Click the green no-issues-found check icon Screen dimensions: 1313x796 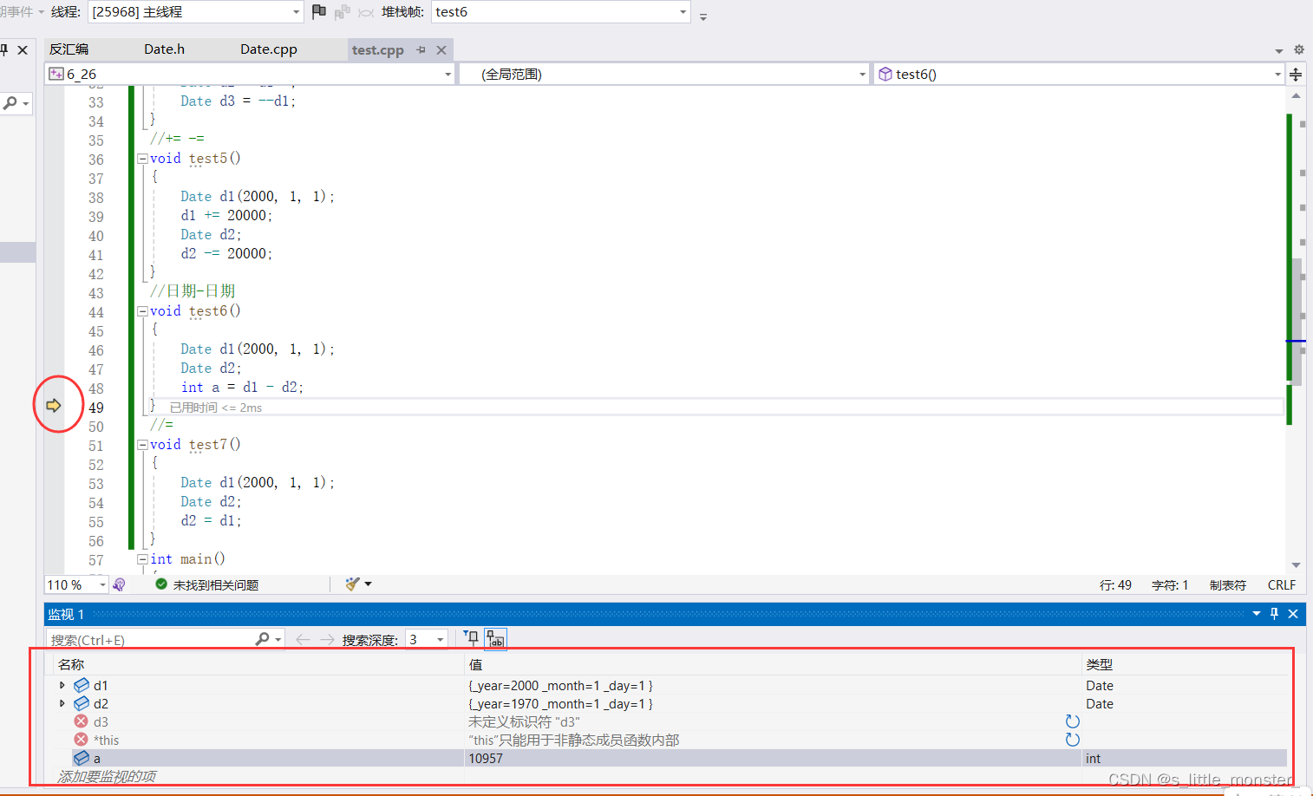[x=161, y=584]
